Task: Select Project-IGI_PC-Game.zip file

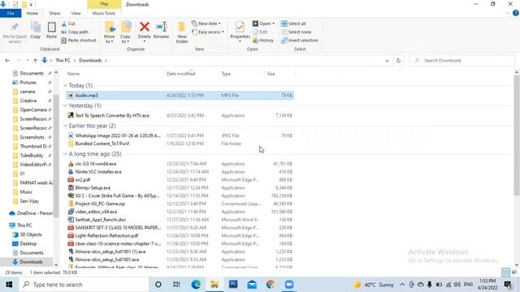Action: click(180, 204)
